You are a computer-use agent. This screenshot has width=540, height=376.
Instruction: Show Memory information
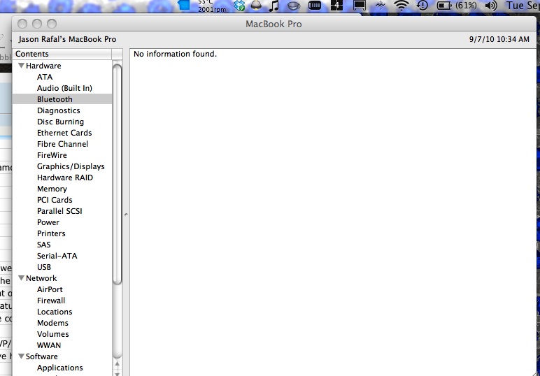click(52, 189)
